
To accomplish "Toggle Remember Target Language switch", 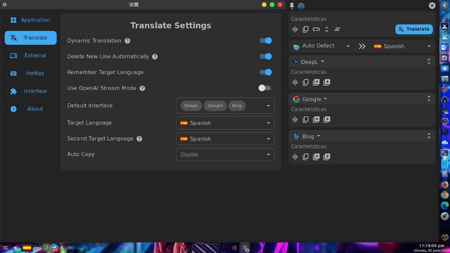I will pyautogui.click(x=265, y=72).
